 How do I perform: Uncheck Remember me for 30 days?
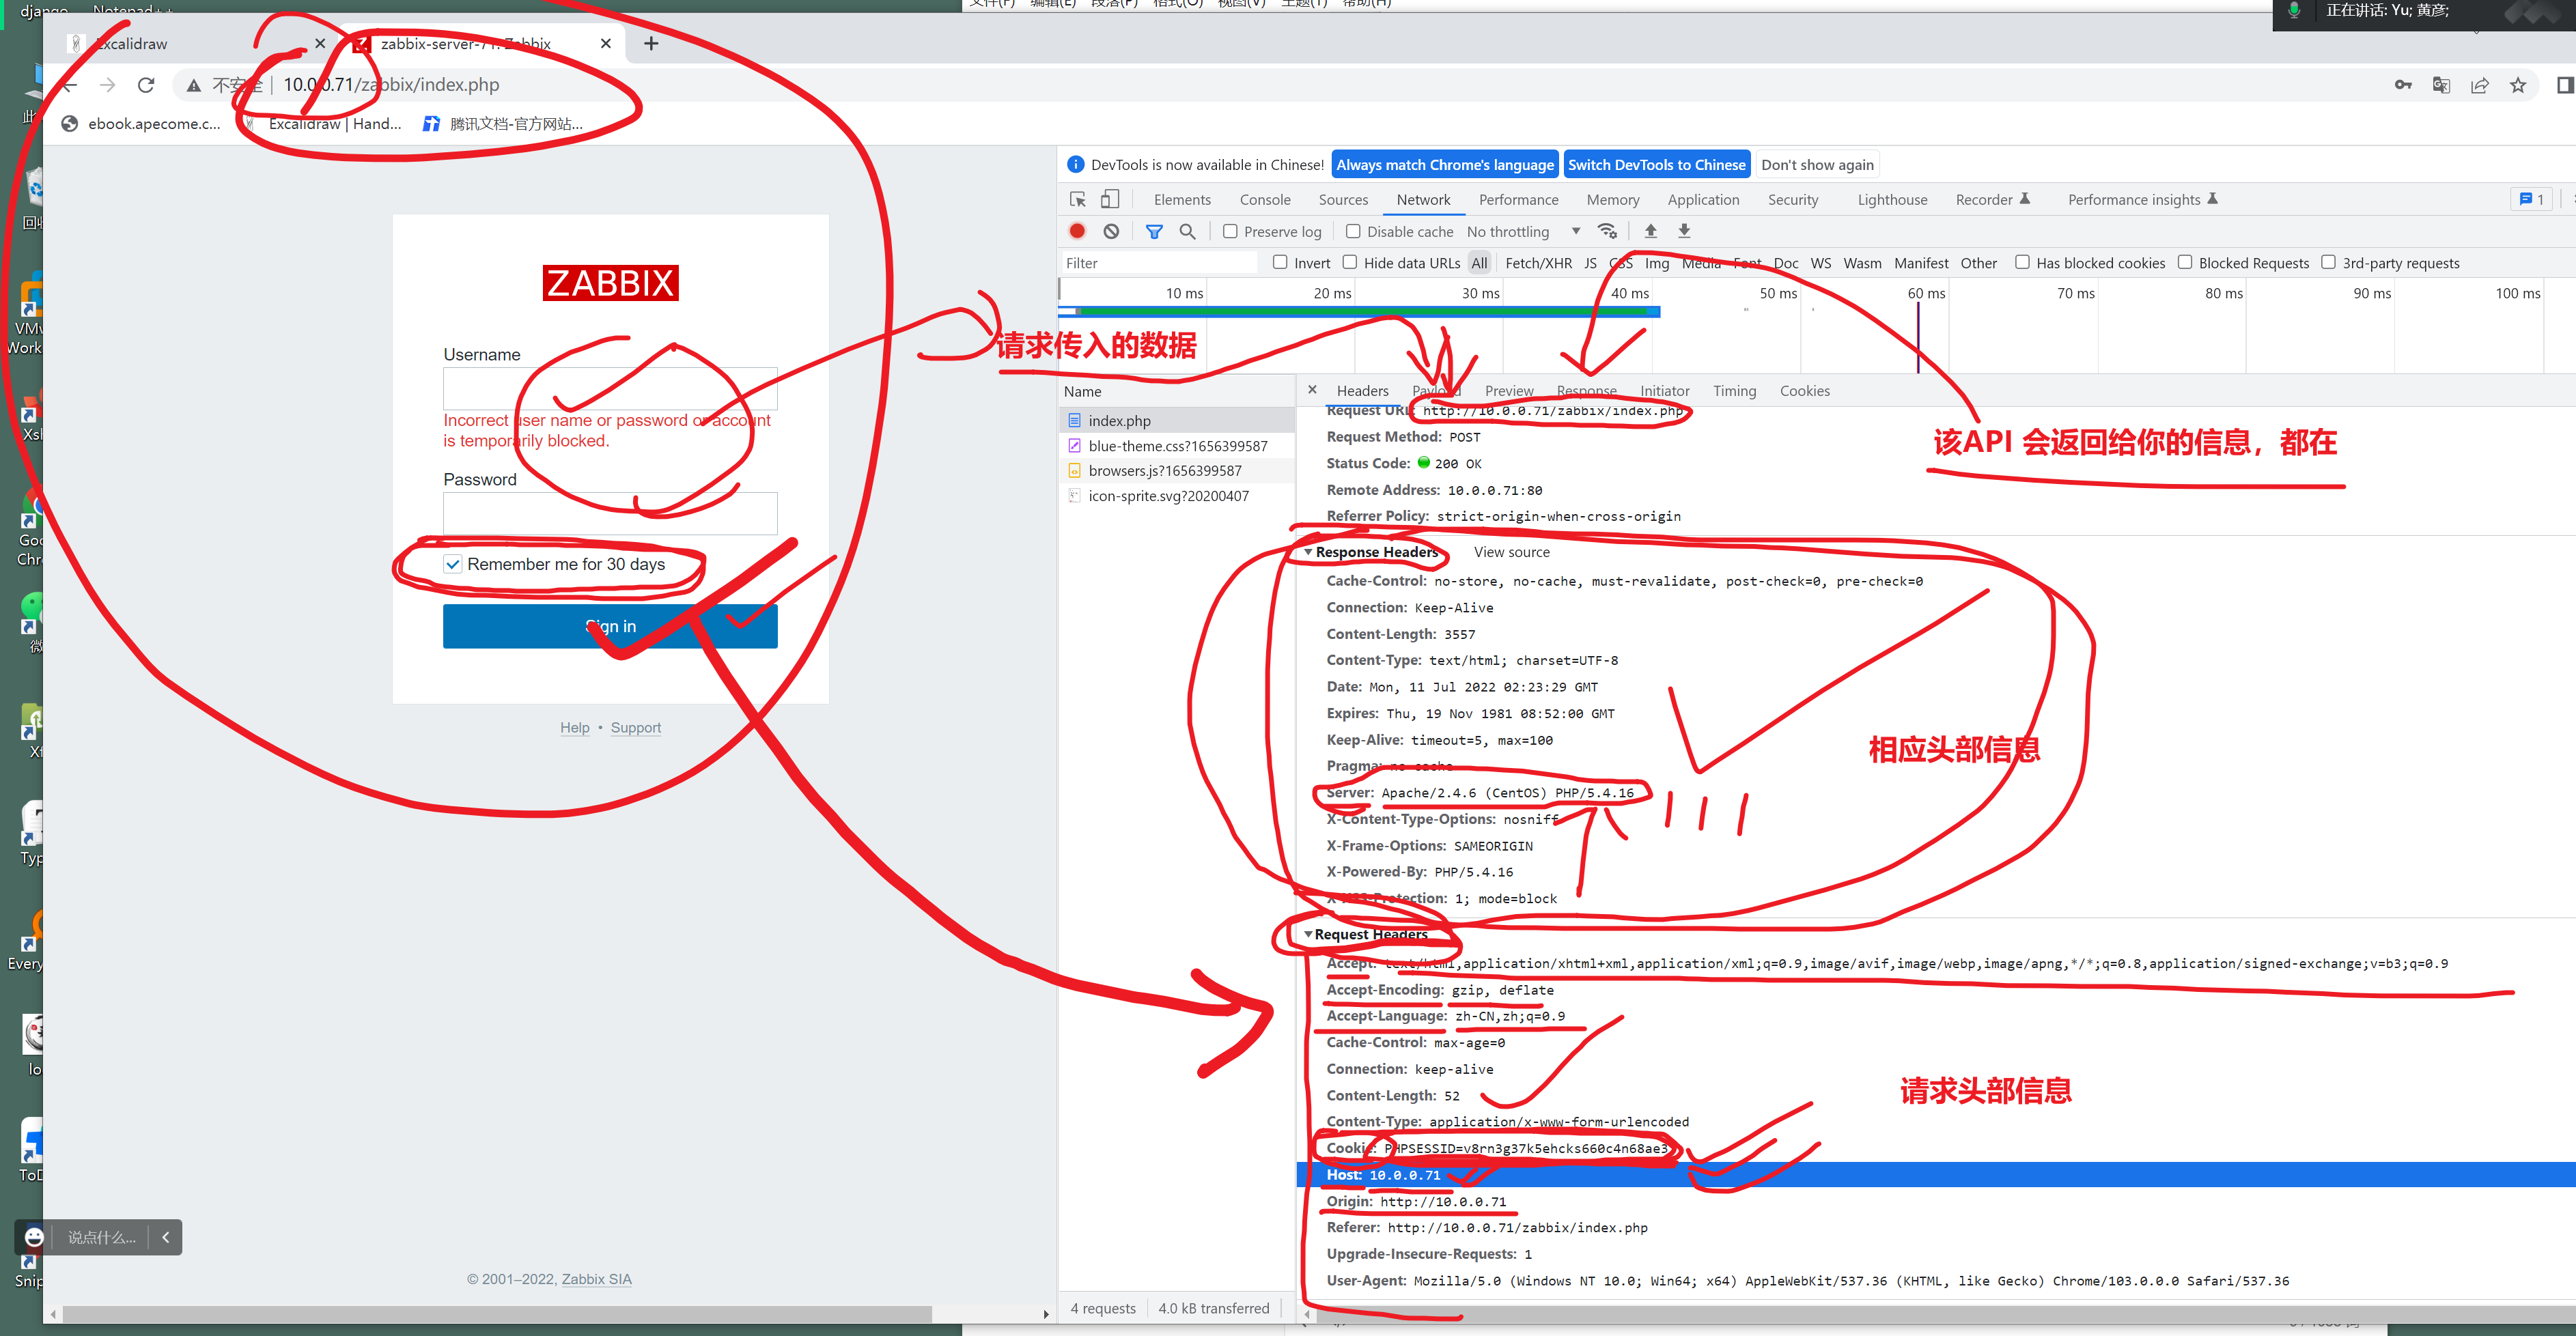(453, 564)
